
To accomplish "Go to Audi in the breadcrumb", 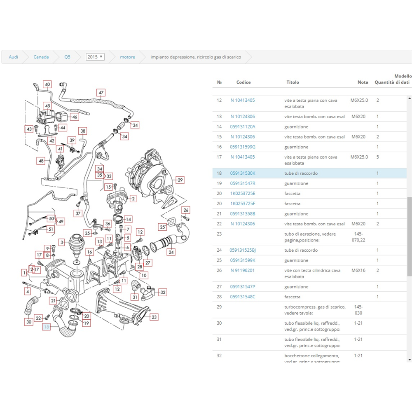I will coord(13,57).
